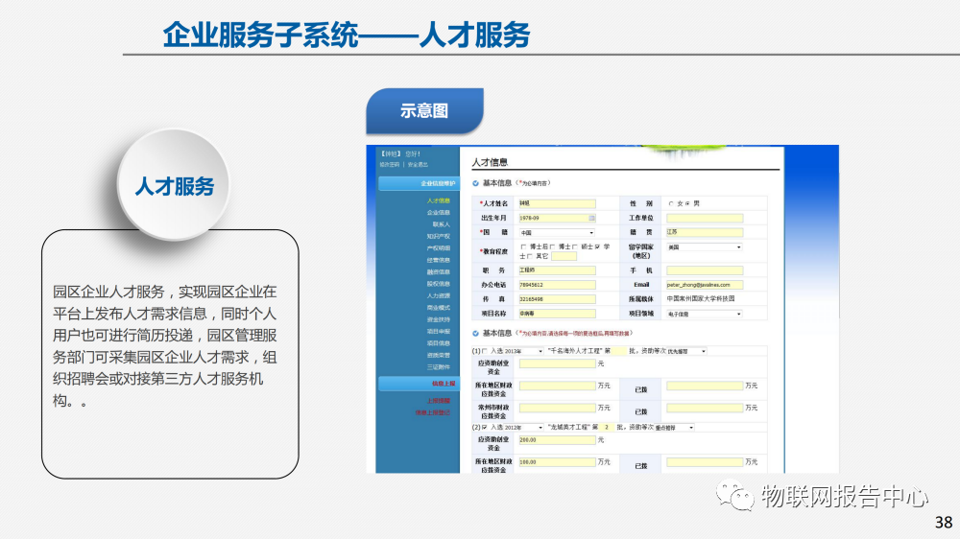The width and height of the screenshot is (960, 539).
Task: Click the 项目名称 project name field
Action: [557, 314]
